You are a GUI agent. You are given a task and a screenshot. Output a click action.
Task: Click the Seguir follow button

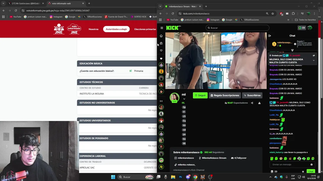pyautogui.click(x=200, y=95)
